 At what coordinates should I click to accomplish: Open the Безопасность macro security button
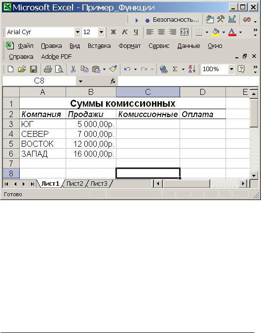pyautogui.click(x=176, y=20)
